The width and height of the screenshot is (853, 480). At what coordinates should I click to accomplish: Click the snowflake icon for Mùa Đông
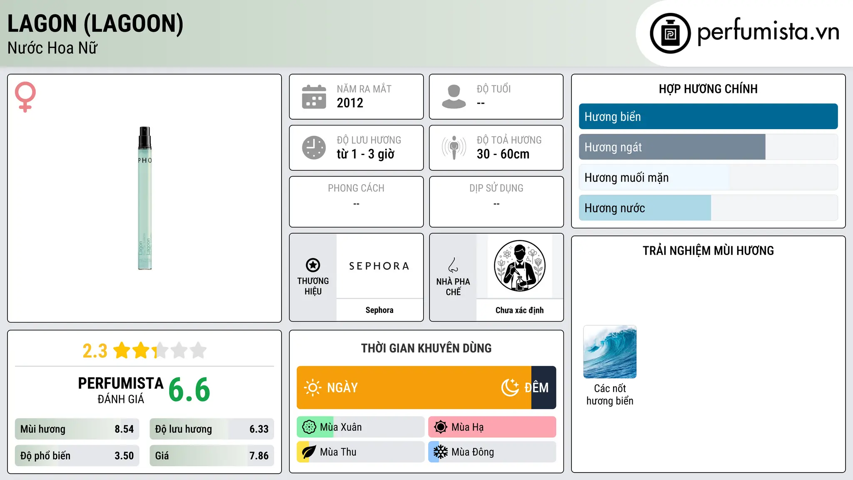(441, 452)
